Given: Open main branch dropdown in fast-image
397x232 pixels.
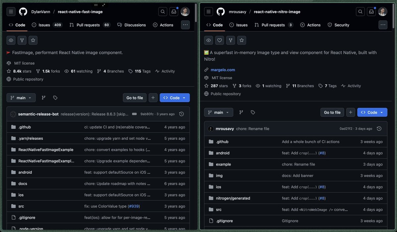Looking at the screenshot, I should coord(21,98).
